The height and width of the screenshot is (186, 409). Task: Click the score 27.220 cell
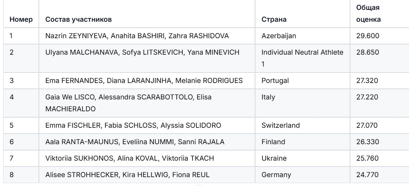pos(367,97)
